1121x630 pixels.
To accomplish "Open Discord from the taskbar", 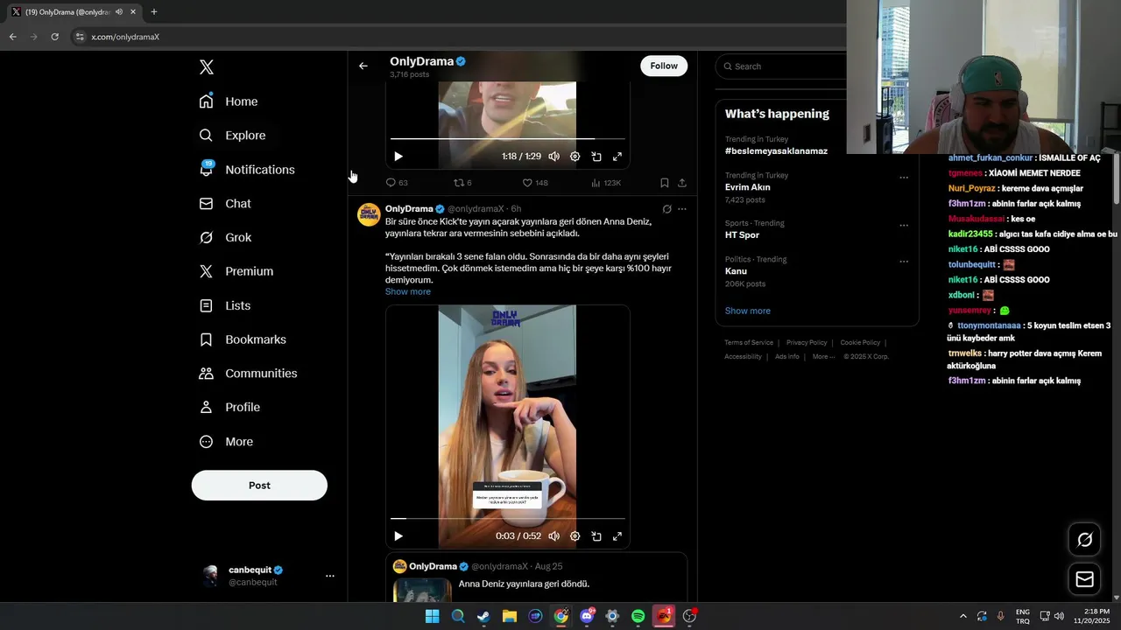I will [x=587, y=617].
